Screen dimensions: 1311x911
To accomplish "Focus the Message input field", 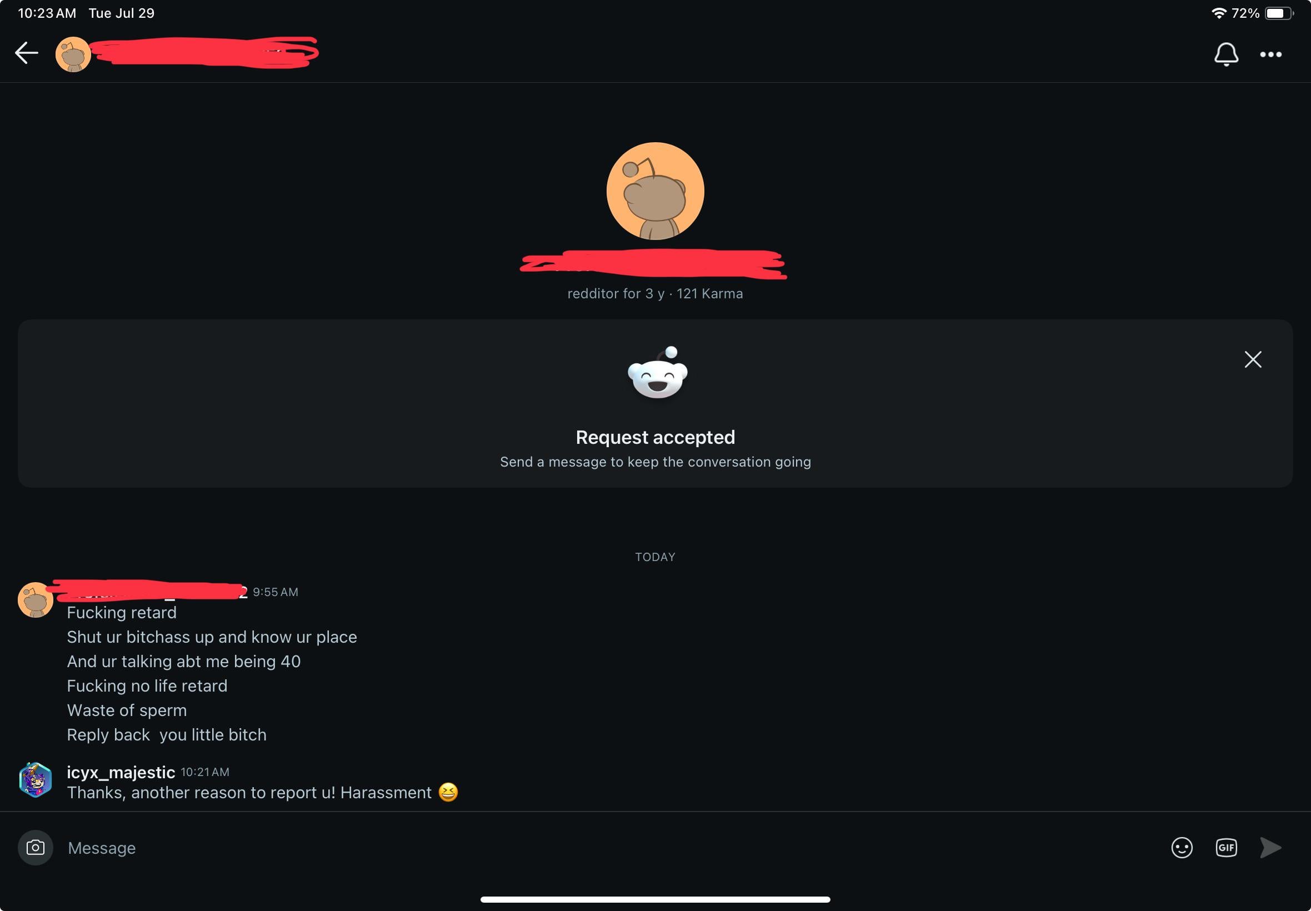I will tap(611, 848).
